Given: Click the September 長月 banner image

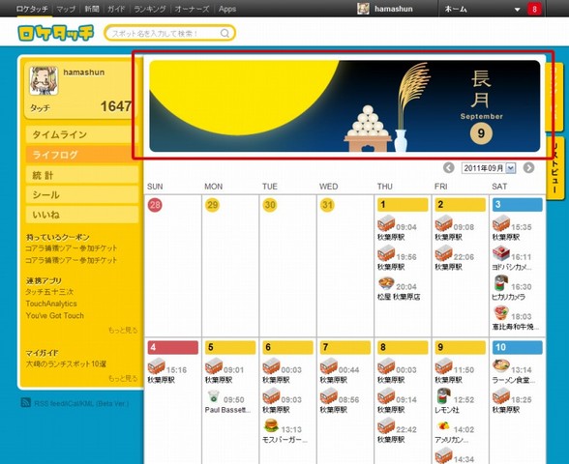Looking at the screenshot, I should coord(344,106).
